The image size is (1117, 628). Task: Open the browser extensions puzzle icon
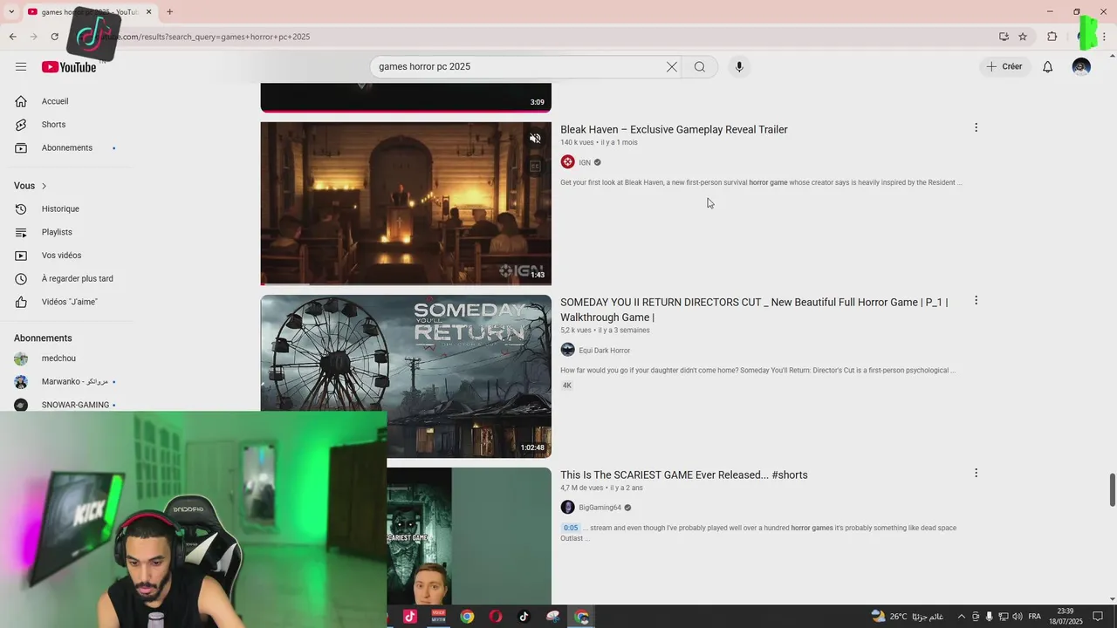point(1052,37)
